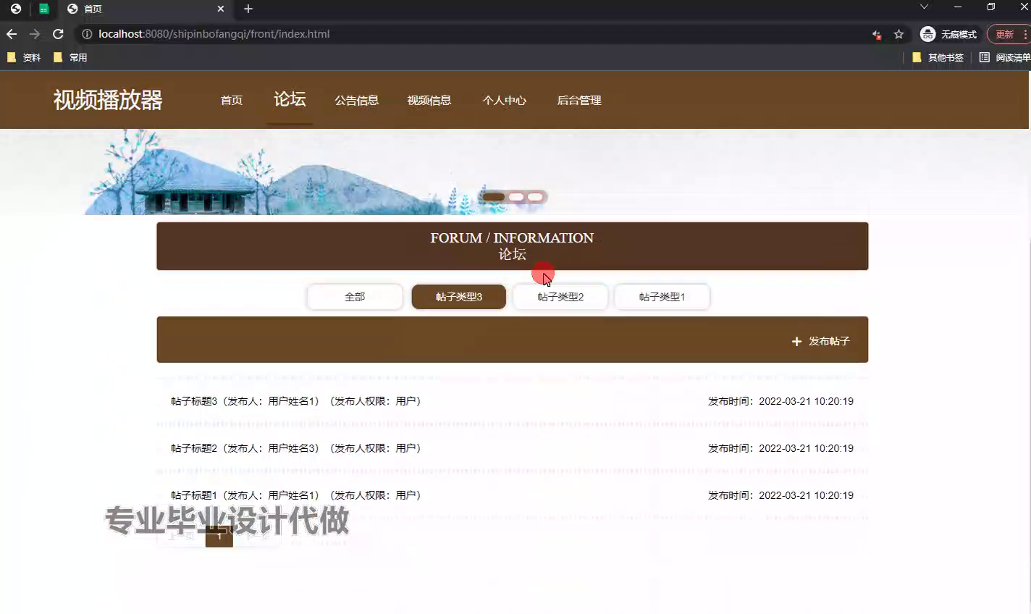Open the 阅读清单 reading list
Viewport: 1031px width, 614px height.
tap(1005, 57)
